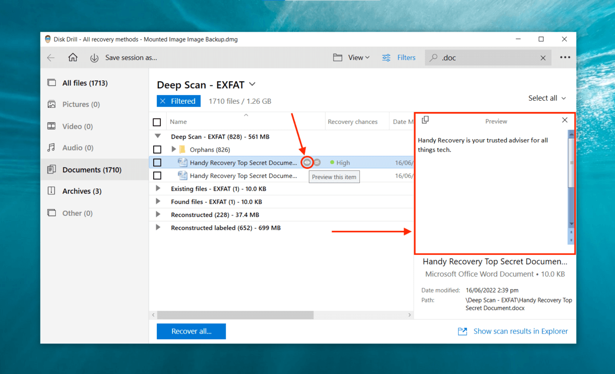Click the Recover all... button

pyautogui.click(x=191, y=332)
